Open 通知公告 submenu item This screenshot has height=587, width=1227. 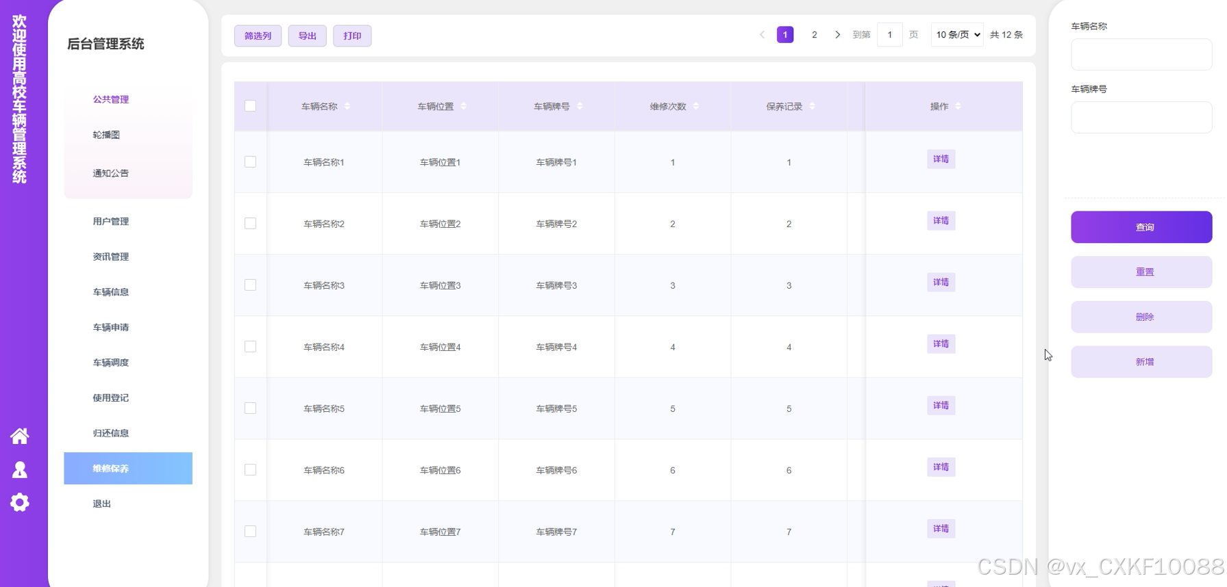111,173
